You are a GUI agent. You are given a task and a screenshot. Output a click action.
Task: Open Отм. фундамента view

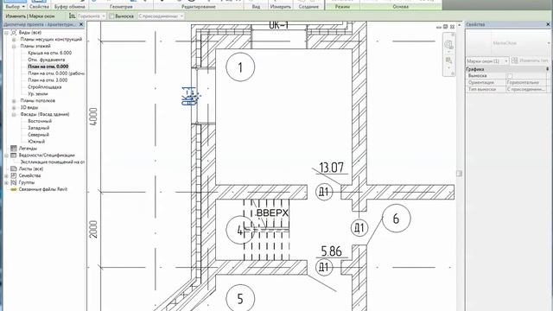coord(46,60)
